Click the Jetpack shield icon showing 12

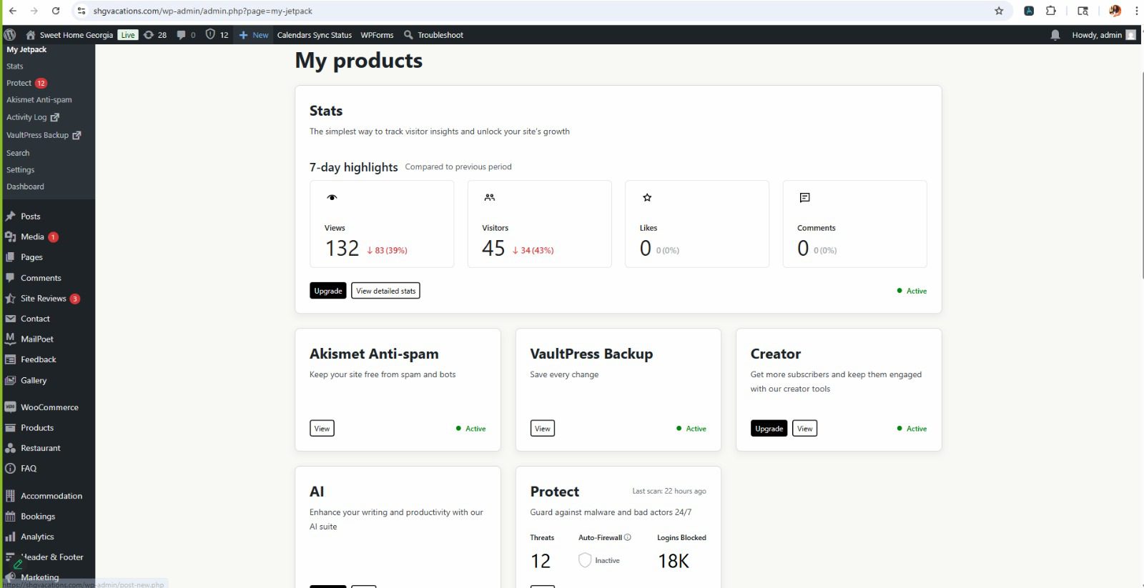pos(217,34)
